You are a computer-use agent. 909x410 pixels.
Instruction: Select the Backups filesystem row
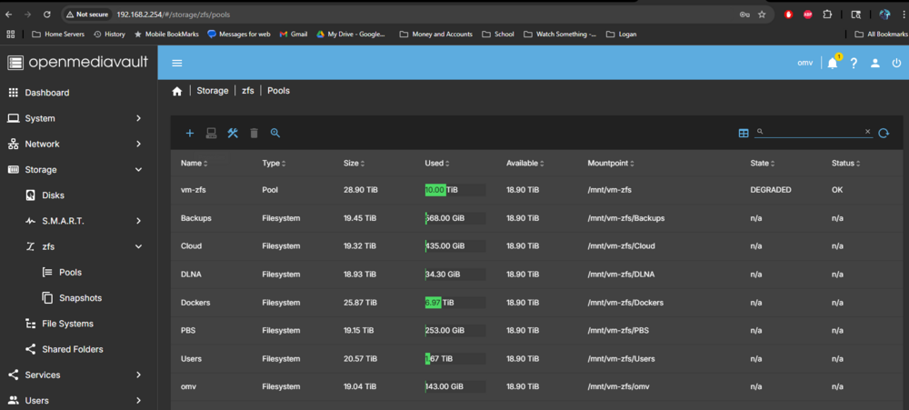click(x=537, y=218)
